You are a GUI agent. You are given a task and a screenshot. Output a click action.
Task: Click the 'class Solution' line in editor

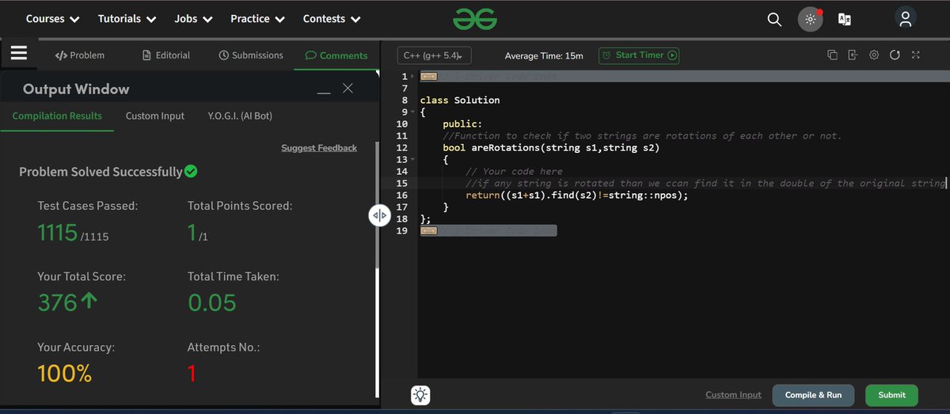tap(460, 101)
